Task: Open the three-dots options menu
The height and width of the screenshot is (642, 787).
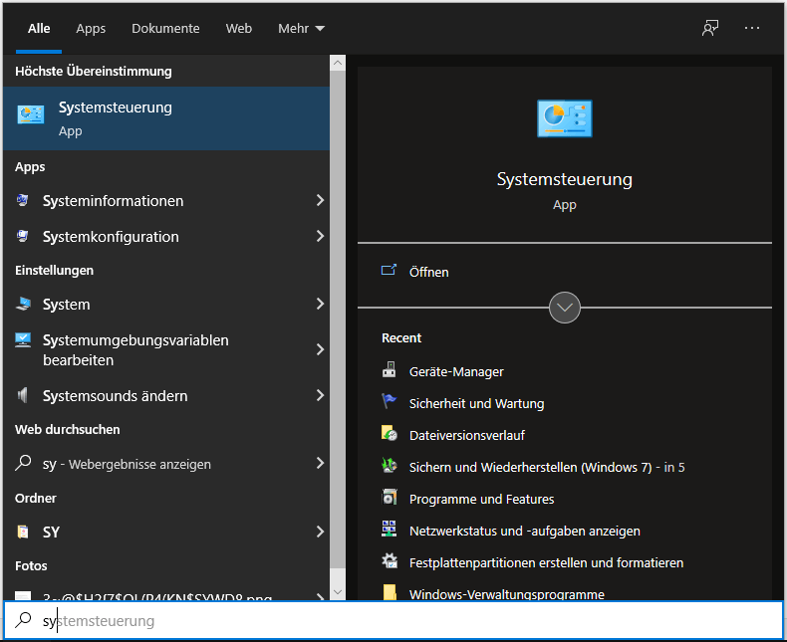Action: point(752,28)
